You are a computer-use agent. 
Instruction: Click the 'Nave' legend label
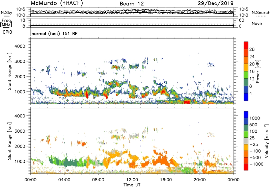[257, 23]
